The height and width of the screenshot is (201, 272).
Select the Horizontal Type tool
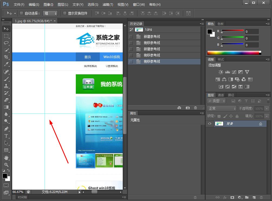(x=6, y=135)
